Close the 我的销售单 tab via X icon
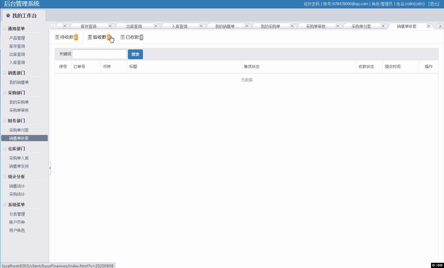The height and width of the screenshot is (268, 444). click(x=246, y=25)
